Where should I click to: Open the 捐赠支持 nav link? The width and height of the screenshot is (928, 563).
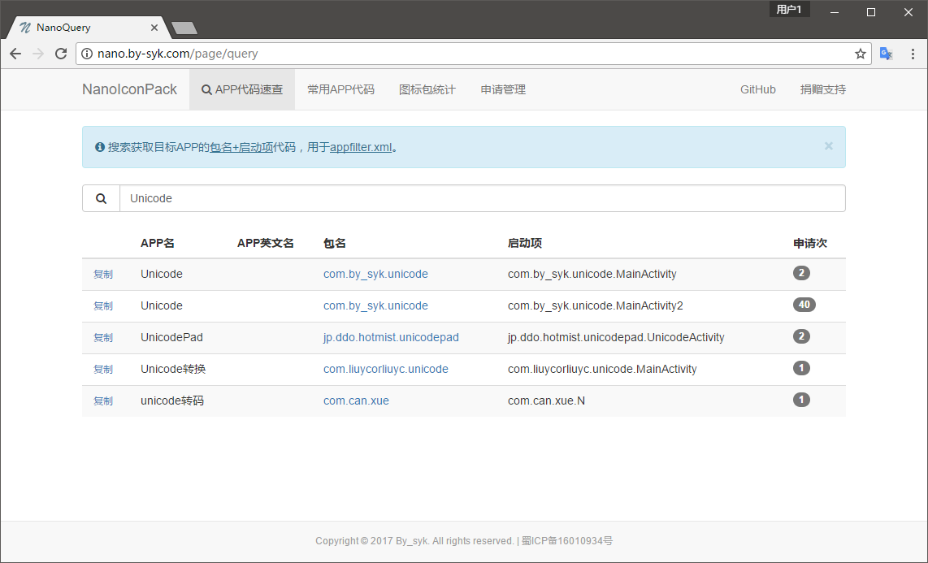(822, 89)
